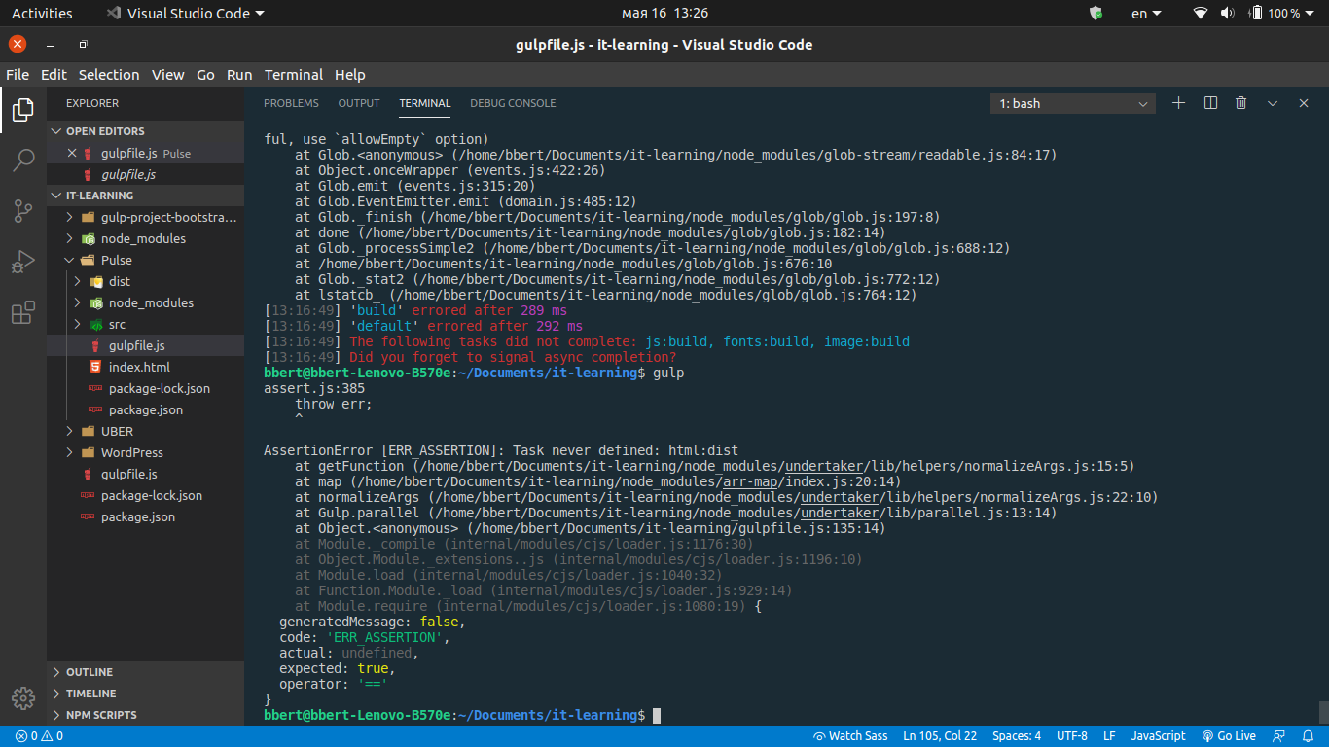Image resolution: width=1329 pixels, height=747 pixels.
Task: Expand the WordPress folder
Action: (146, 452)
